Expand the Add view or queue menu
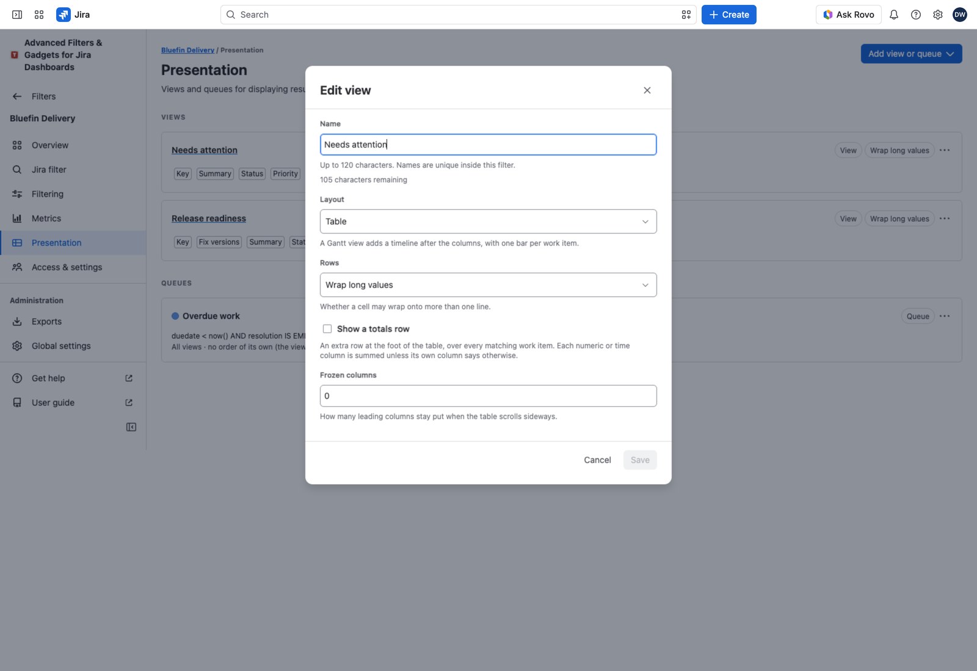 pyautogui.click(x=912, y=54)
